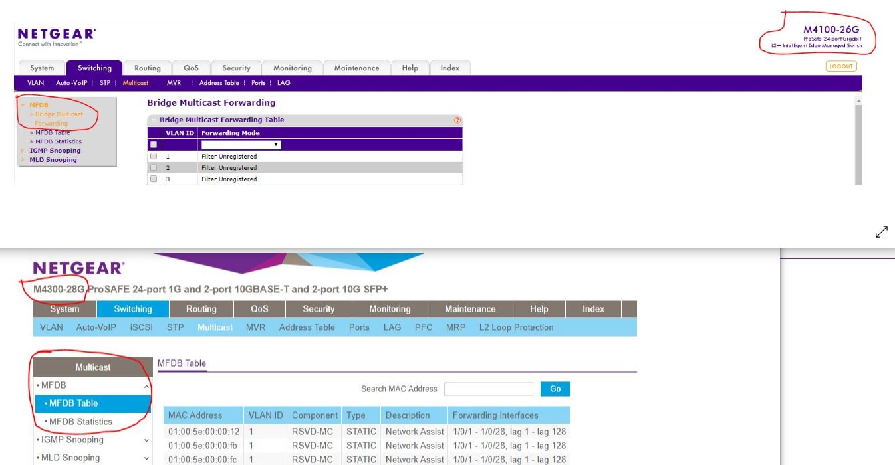Click the Go search button

[x=555, y=389]
